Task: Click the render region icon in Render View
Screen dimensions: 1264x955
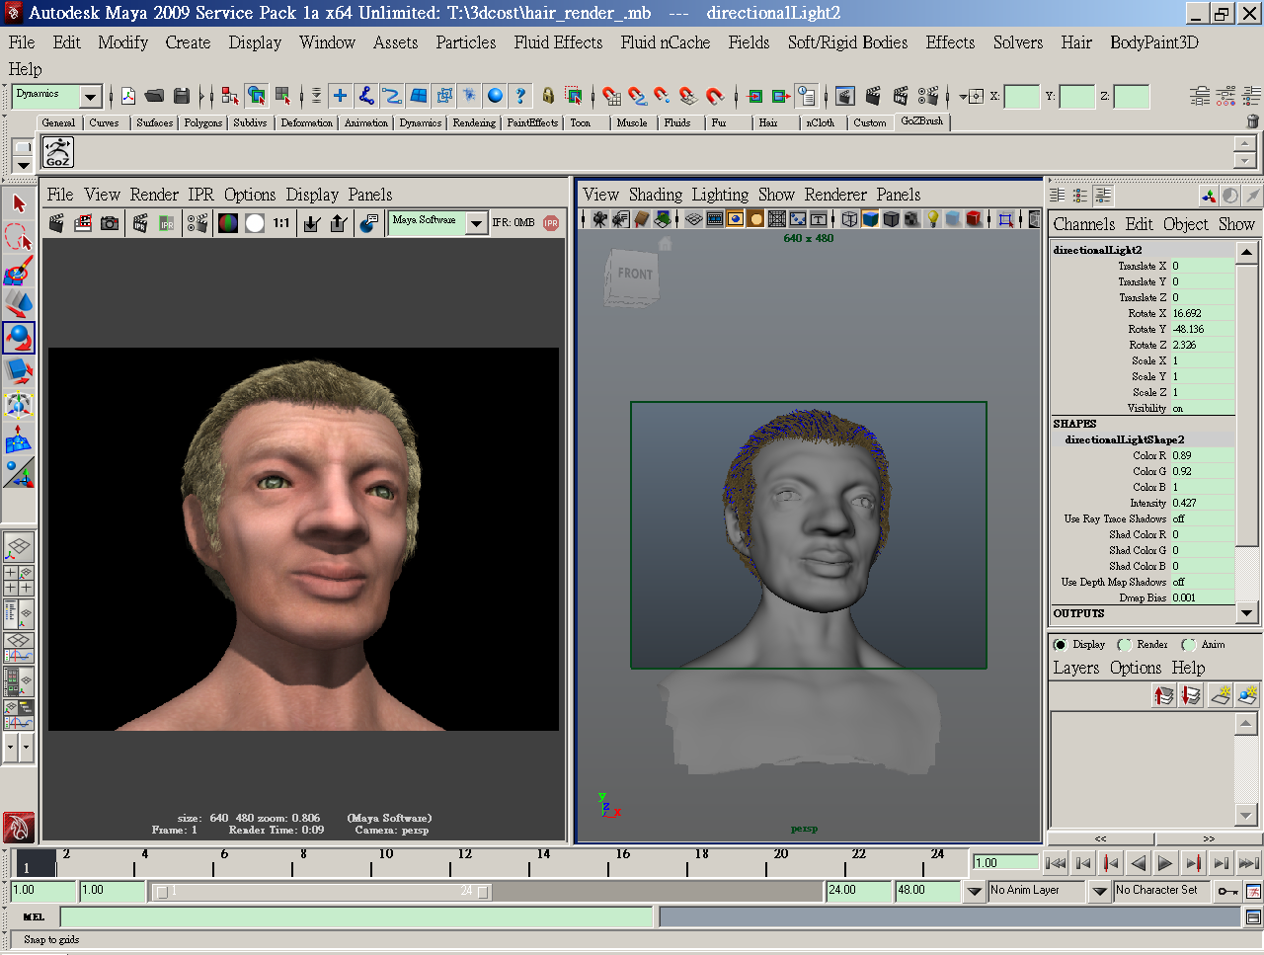Action: [83, 223]
